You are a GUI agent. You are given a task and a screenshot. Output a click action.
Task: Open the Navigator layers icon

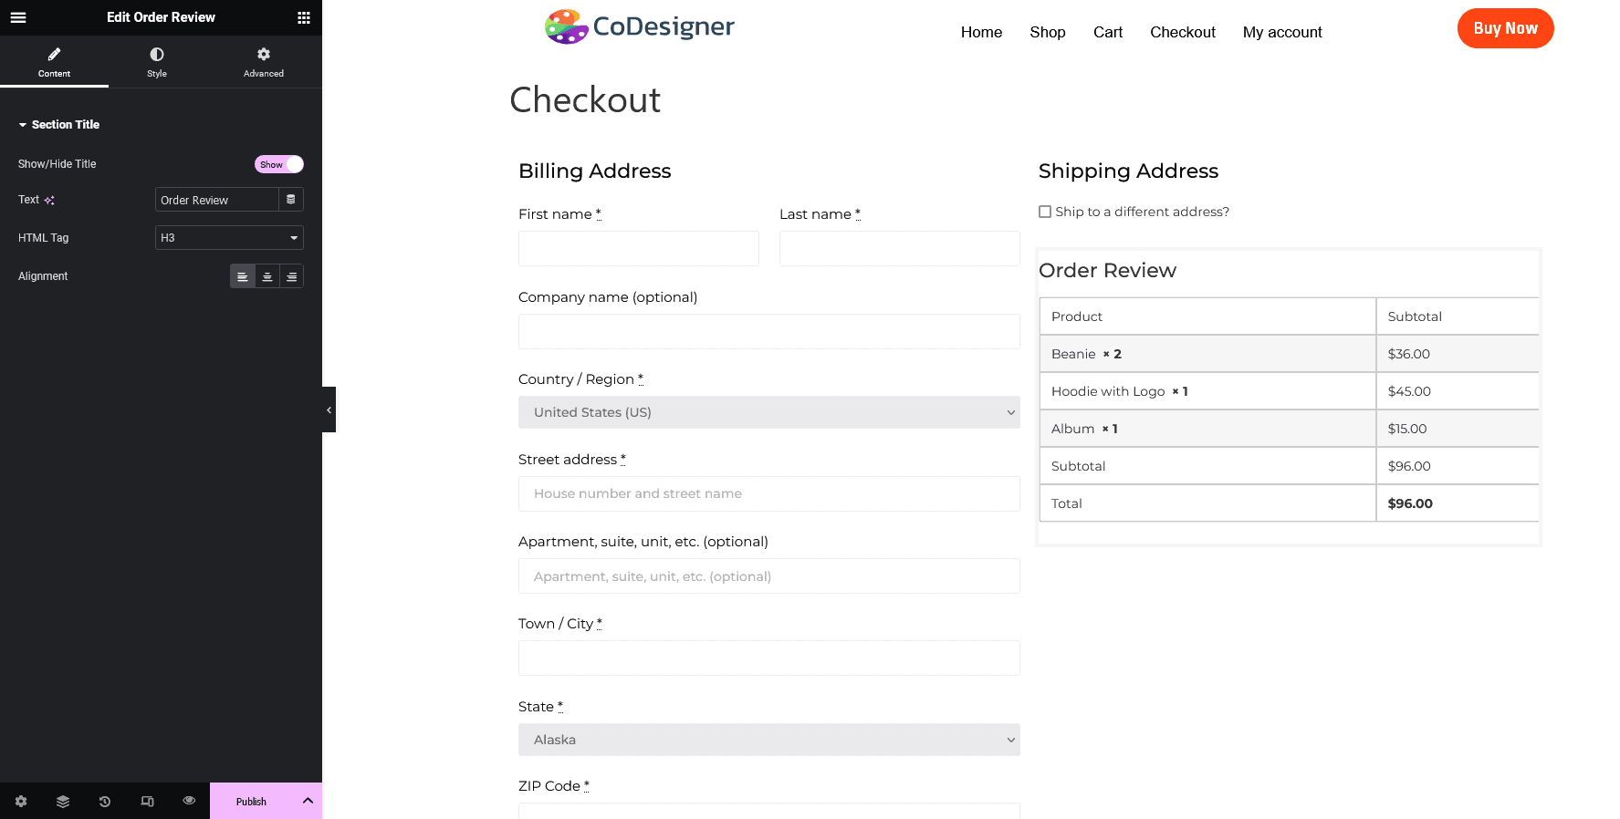[x=63, y=802]
